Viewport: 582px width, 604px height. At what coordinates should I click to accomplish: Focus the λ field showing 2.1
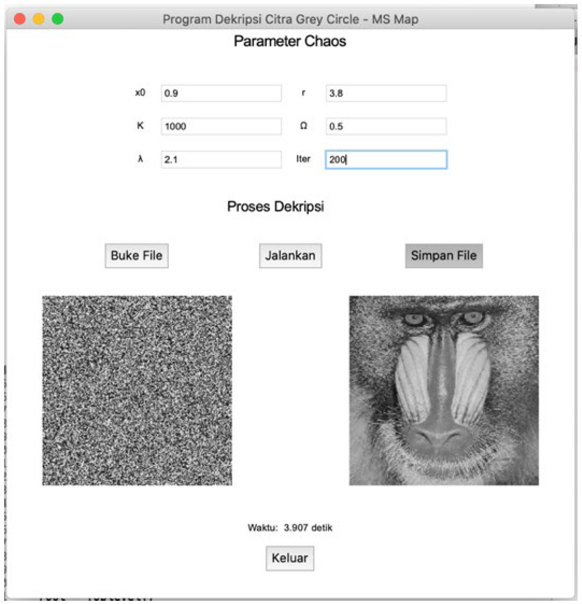(221, 160)
